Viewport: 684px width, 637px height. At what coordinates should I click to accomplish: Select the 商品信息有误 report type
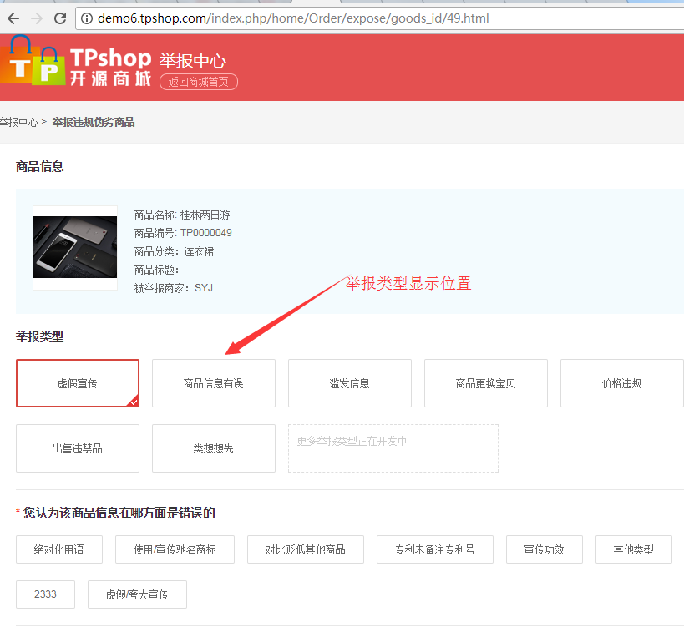213,383
